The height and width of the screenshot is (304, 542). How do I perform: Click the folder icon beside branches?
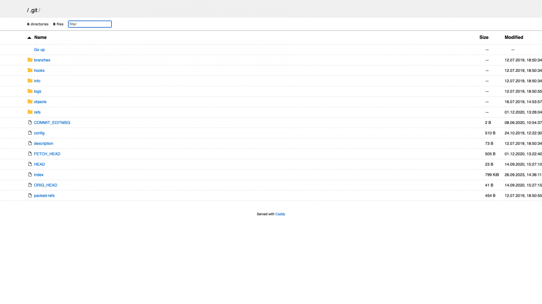coord(30,60)
